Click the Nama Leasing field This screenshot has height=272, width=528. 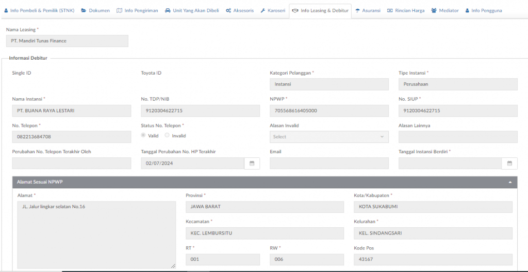(67, 41)
